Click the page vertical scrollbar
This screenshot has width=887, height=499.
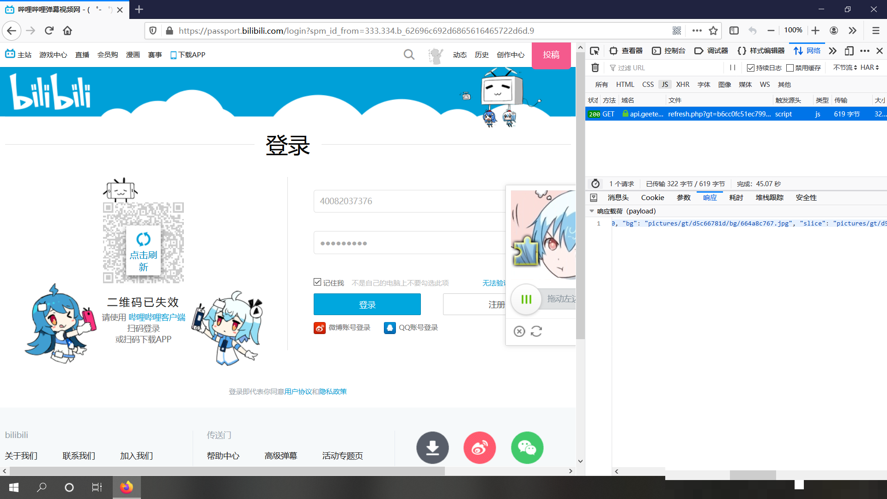[x=581, y=195]
